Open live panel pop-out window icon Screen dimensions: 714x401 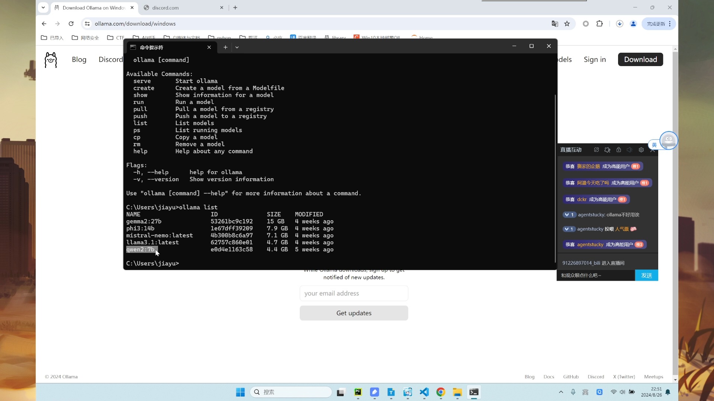point(596,150)
